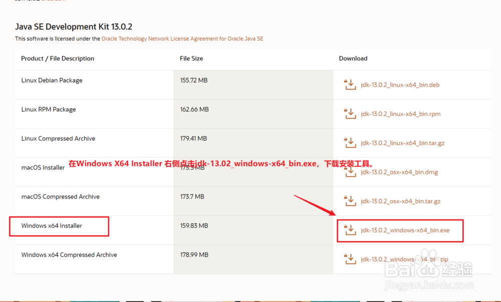This screenshot has height=302, width=501.
Task: Select the Linux Debian Package text
Action: (x=52, y=80)
